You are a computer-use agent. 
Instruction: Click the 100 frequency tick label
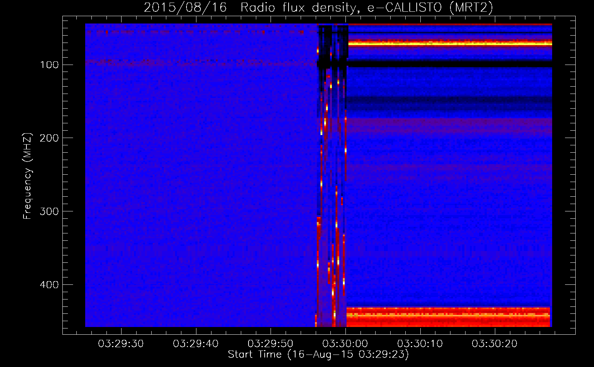(49, 65)
